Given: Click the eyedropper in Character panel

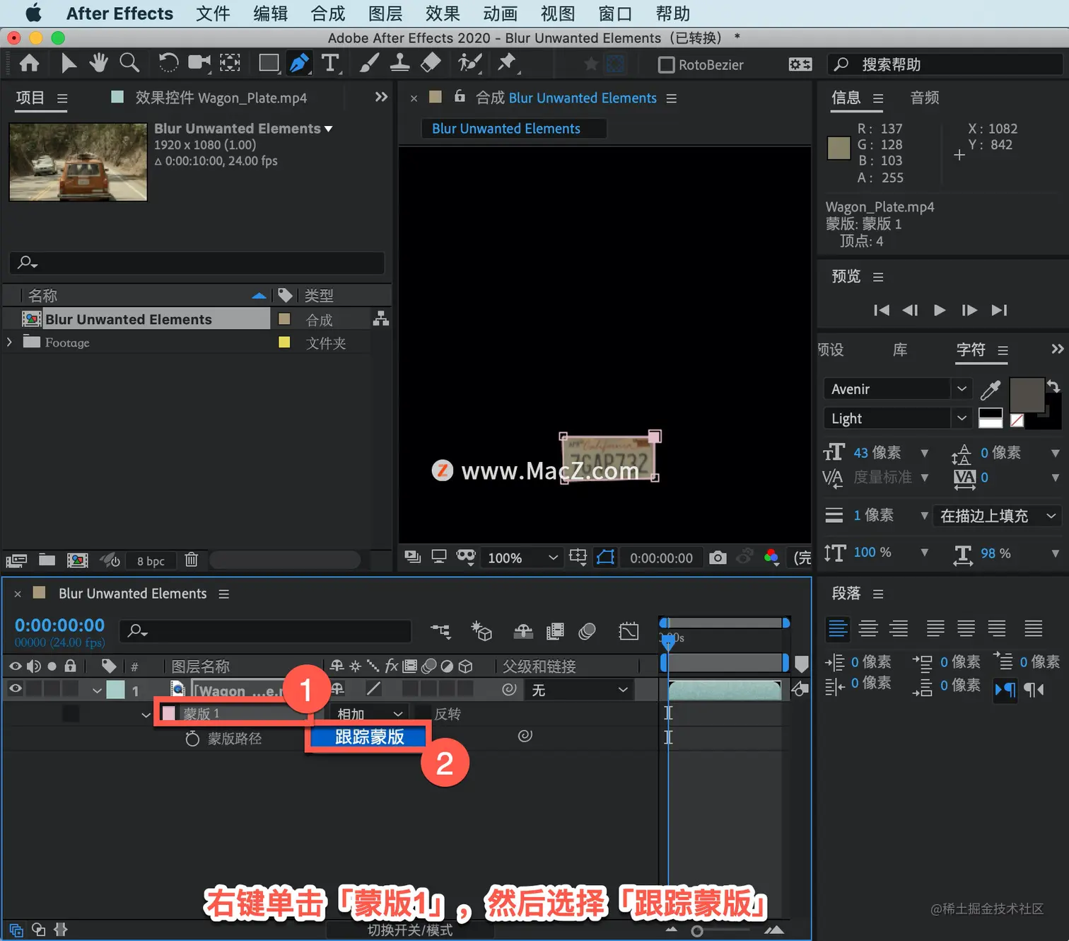Looking at the screenshot, I should 991,389.
